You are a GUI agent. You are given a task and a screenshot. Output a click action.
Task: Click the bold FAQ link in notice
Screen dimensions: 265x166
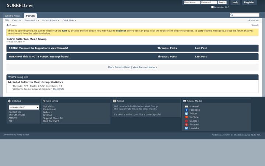[64, 31]
